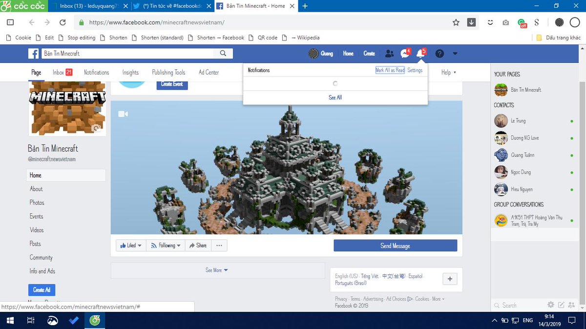This screenshot has height=329, width=586.
Task: Select Videos in left sidebar
Action: tap(37, 230)
